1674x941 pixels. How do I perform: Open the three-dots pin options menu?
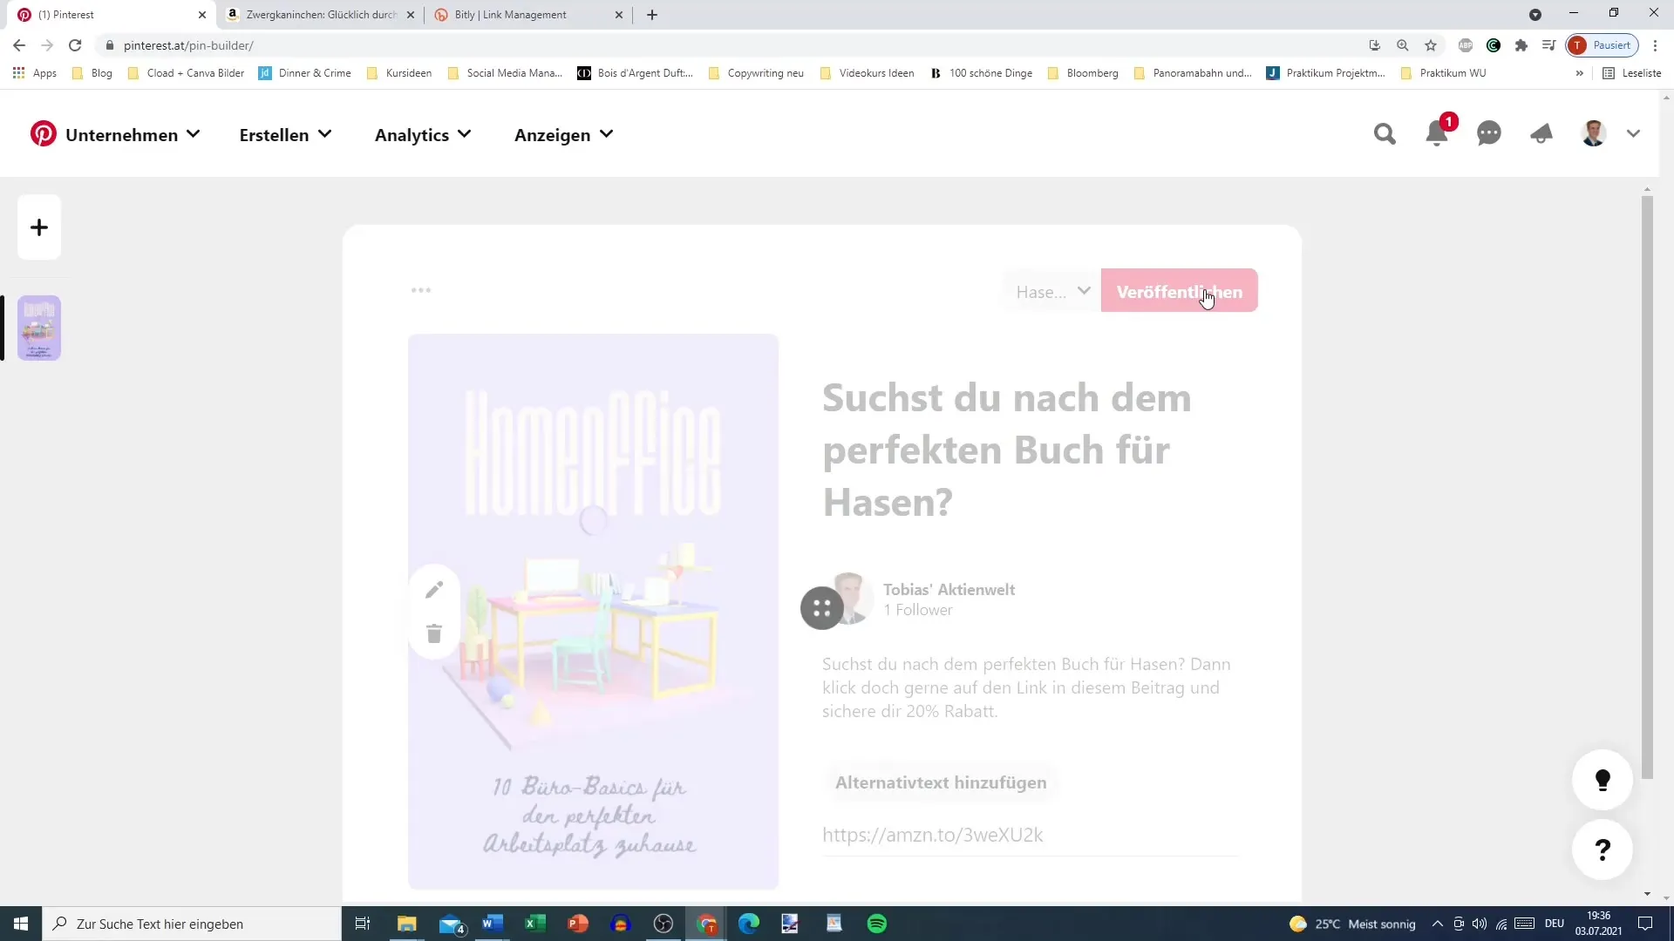click(421, 290)
